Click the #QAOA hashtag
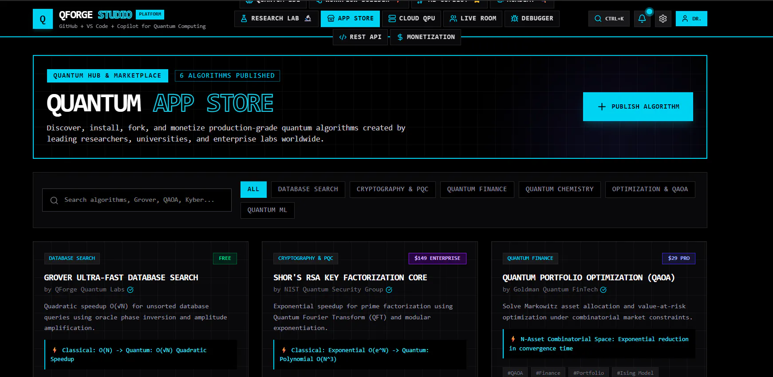This screenshot has width=773, height=377. pyautogui.click(x=515, y=373)
